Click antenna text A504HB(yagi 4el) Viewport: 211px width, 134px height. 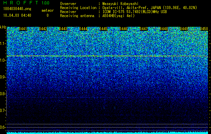[x=118, y=16]
